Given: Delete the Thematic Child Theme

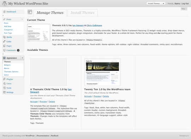Looking at the screenshot, I should [x=52, y=102].
